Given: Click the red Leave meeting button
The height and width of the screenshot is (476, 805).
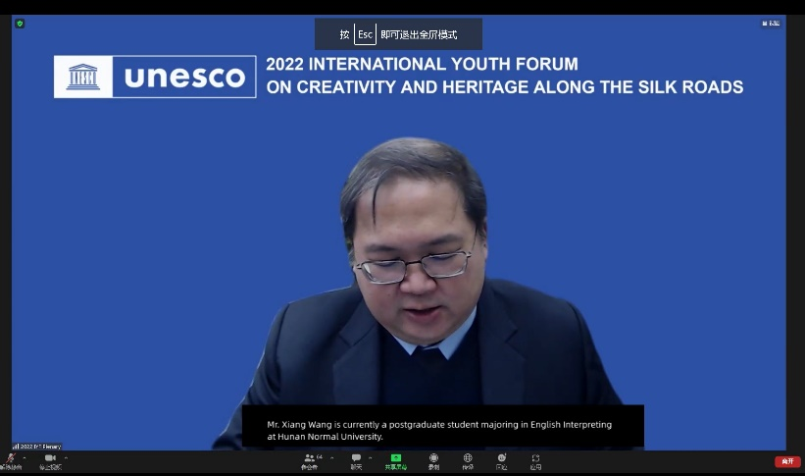Looking at the screenshot, I should tap(787, 461).
